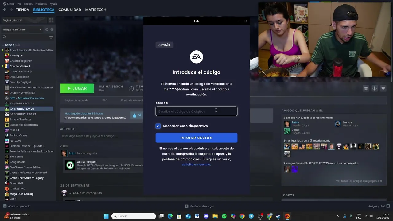Click the taskbar Buscar search box
This screenshot has width=393, height=221.
134,216
